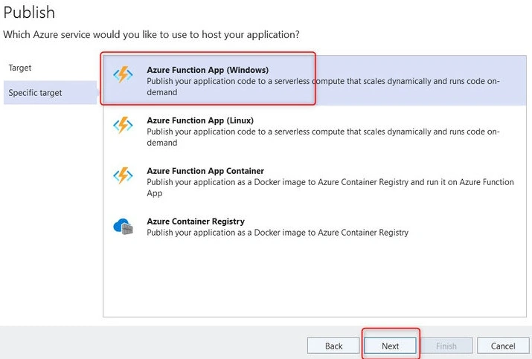Viewport: 532px width, 359px height.
Task: Click the 'run it on Azure Function App' description
Action: (x=330, y=187)
